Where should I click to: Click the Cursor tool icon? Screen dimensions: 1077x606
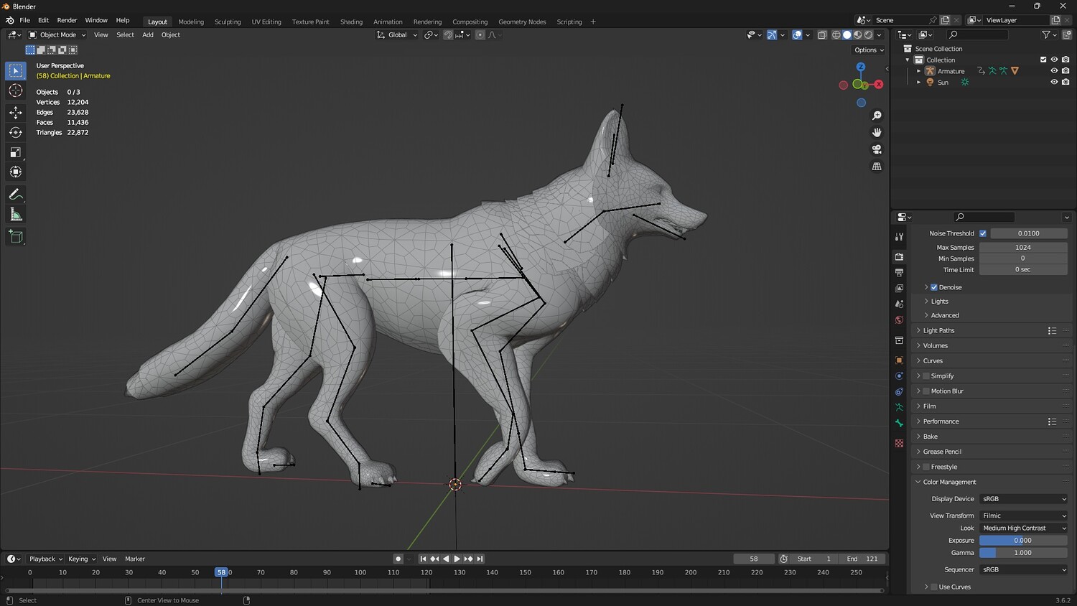coord(15,90)
